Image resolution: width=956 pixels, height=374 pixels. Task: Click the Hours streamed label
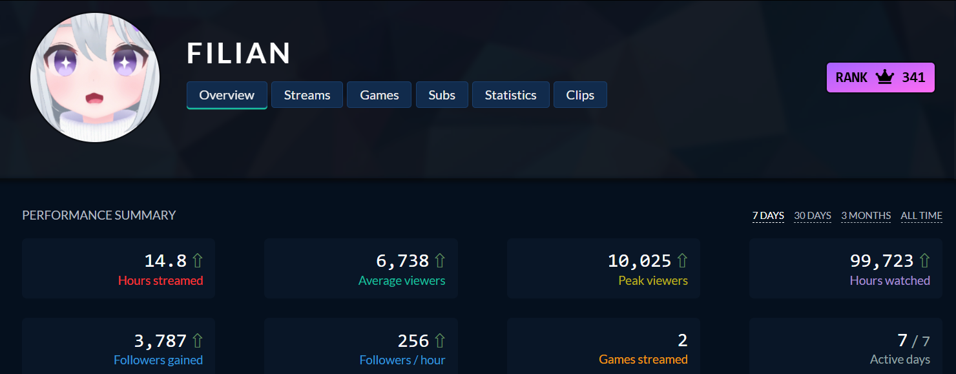coord(160,280)
